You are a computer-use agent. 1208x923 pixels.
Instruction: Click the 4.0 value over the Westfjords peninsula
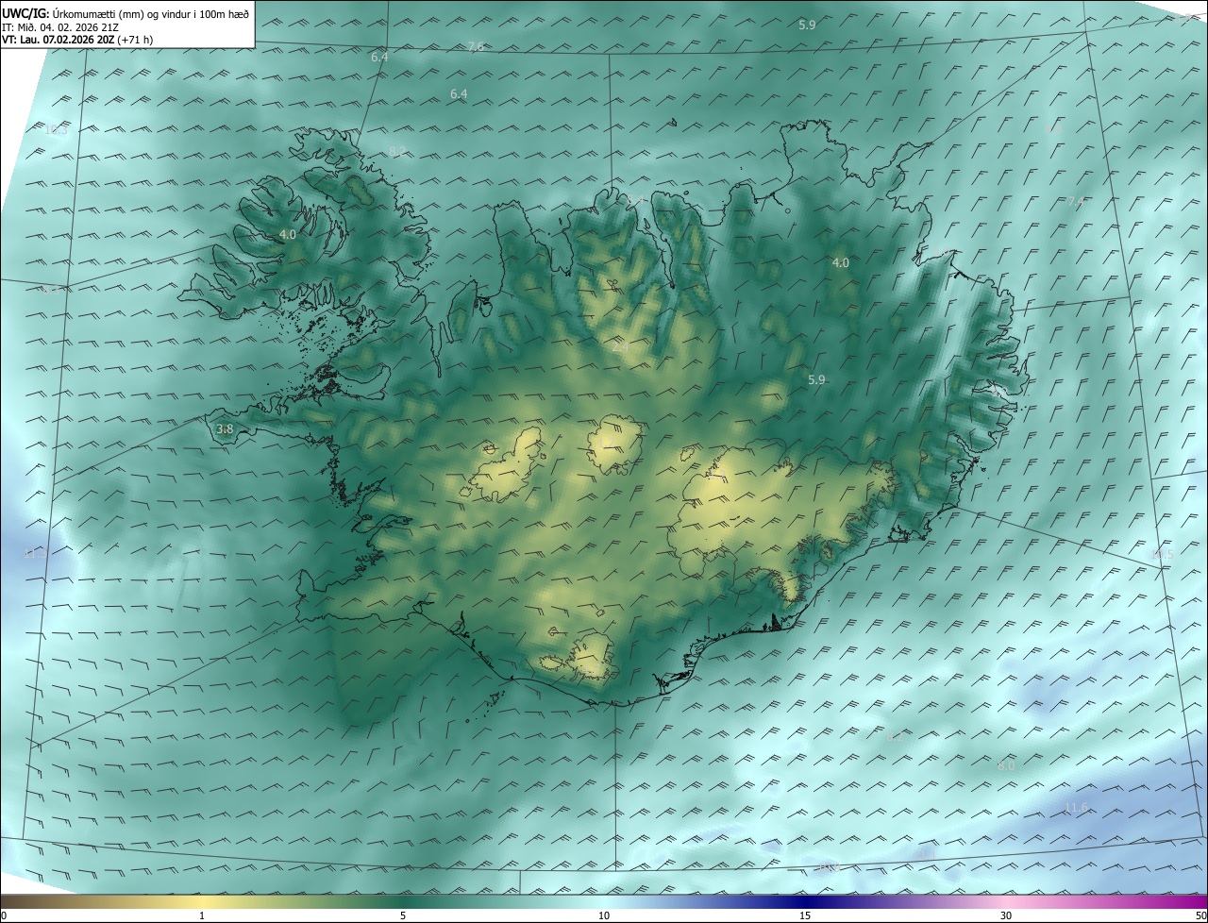pos(287,234)
